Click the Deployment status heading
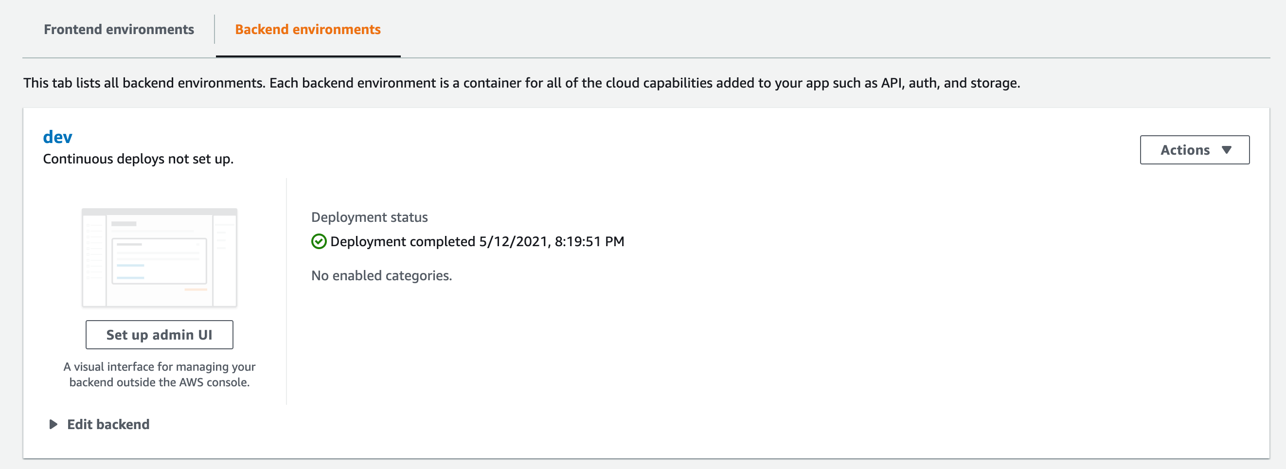 pyautogui.click(x=370, y=217)
